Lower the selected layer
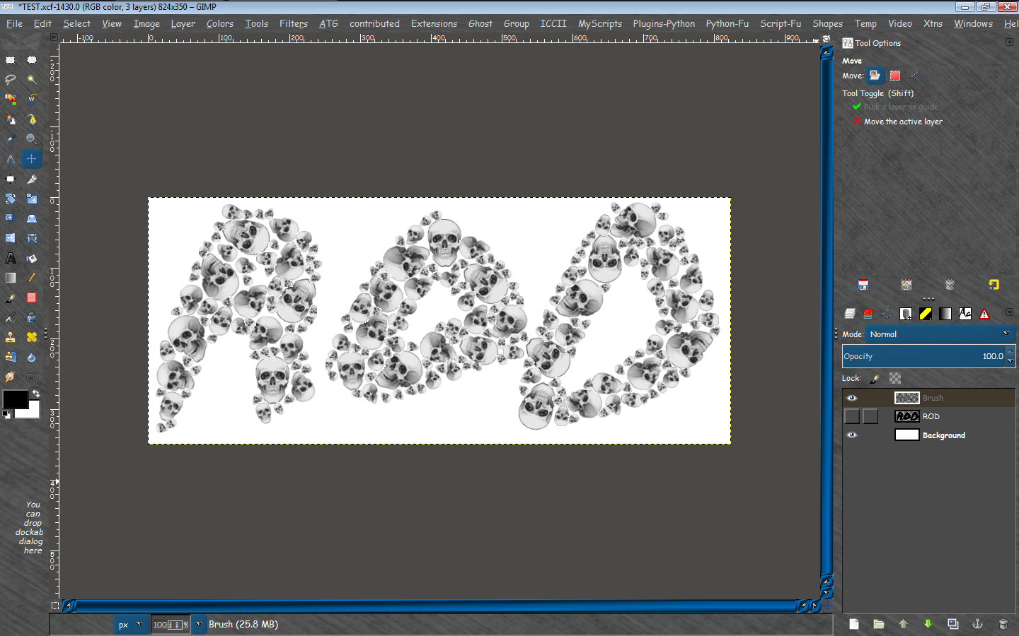 point(928,624)
